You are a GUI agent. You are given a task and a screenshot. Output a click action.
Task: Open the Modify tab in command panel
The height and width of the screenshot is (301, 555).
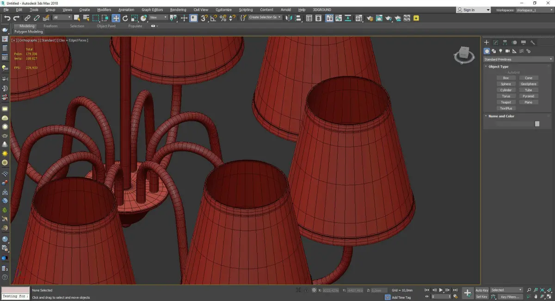pyautogui.click(x=495, y=43)
